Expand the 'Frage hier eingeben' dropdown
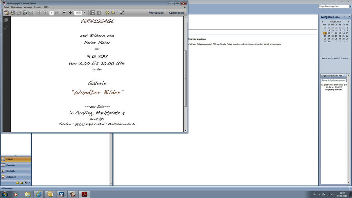 (350, 6)
